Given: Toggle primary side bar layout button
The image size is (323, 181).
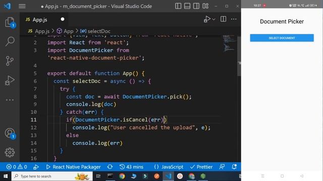Looking at the screenshot, I should coord(178,6).
